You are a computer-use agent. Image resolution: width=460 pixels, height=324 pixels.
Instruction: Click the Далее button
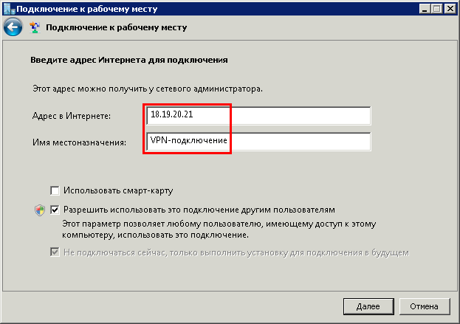click(368, 306)
